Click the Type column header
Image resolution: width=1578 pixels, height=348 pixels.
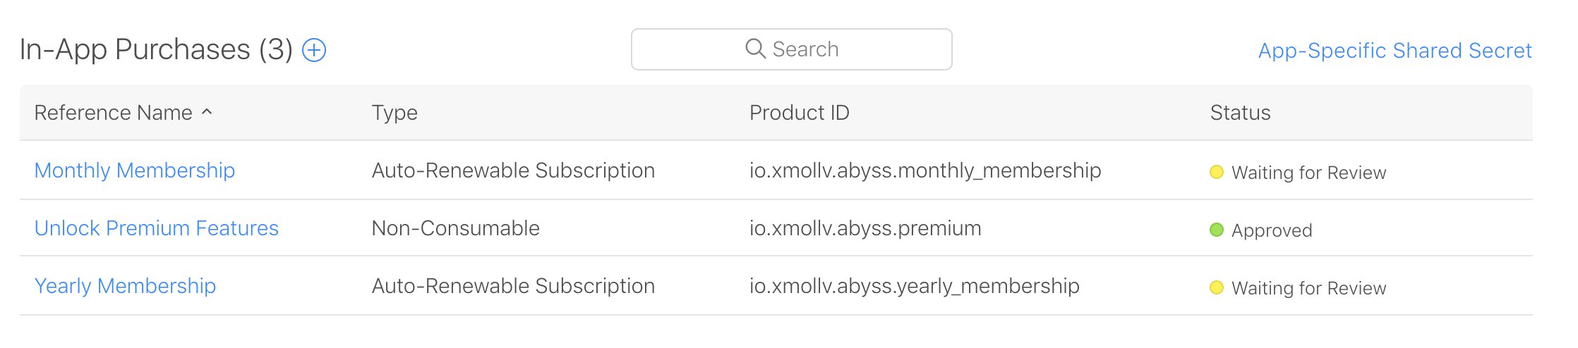tap(394, 113)
